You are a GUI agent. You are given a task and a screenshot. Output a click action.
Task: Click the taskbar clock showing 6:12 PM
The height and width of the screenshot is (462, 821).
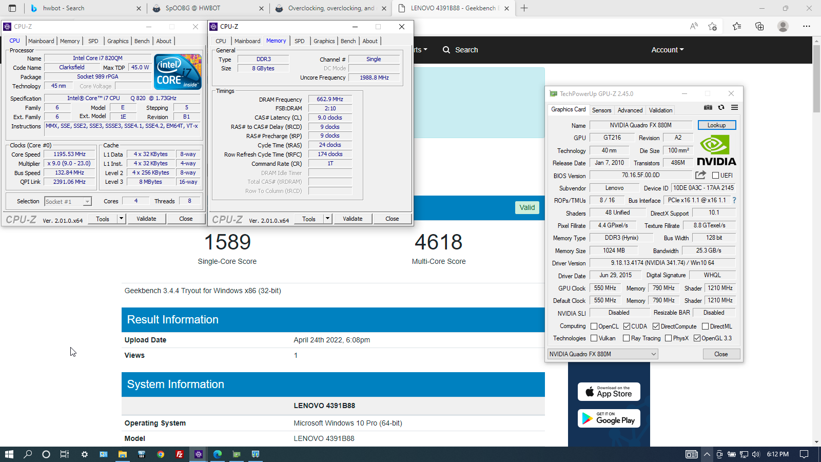(x=777, y=454)
